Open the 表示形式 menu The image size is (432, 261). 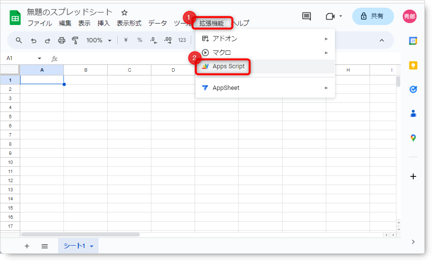click(x=129, y=23)
